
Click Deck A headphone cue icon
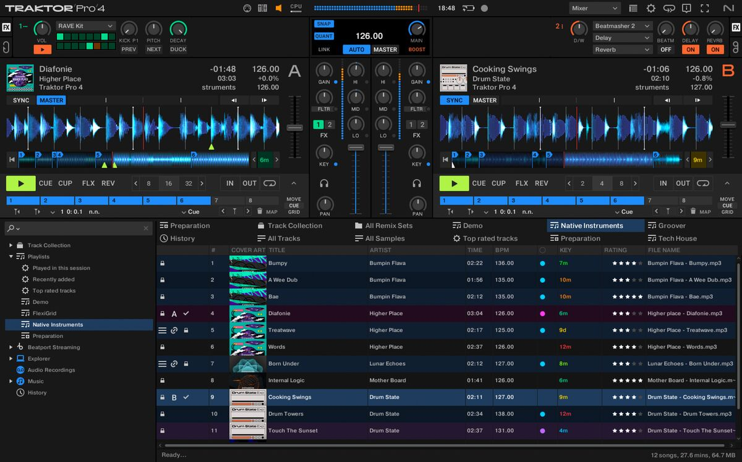(x=324, y=183)
